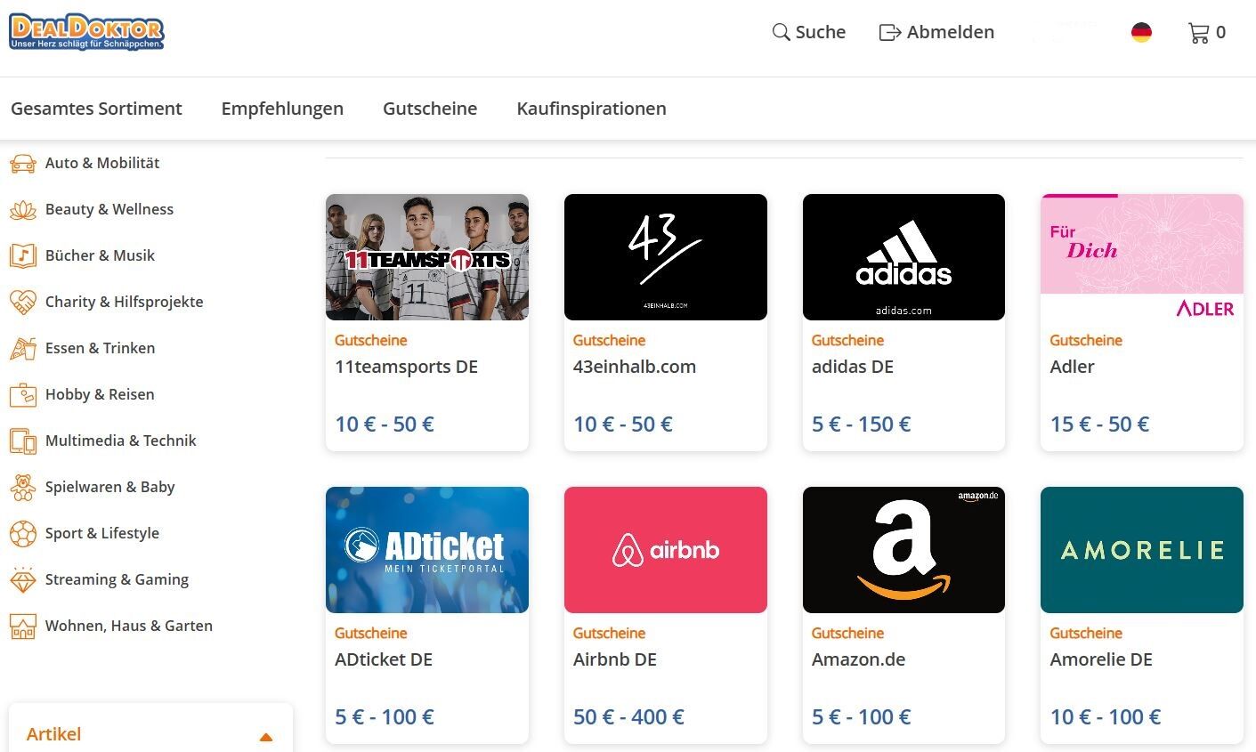Select the Multimedia & Technik category
The width and height of the screenshot is (1256, 752).
[x=120, y=441]
